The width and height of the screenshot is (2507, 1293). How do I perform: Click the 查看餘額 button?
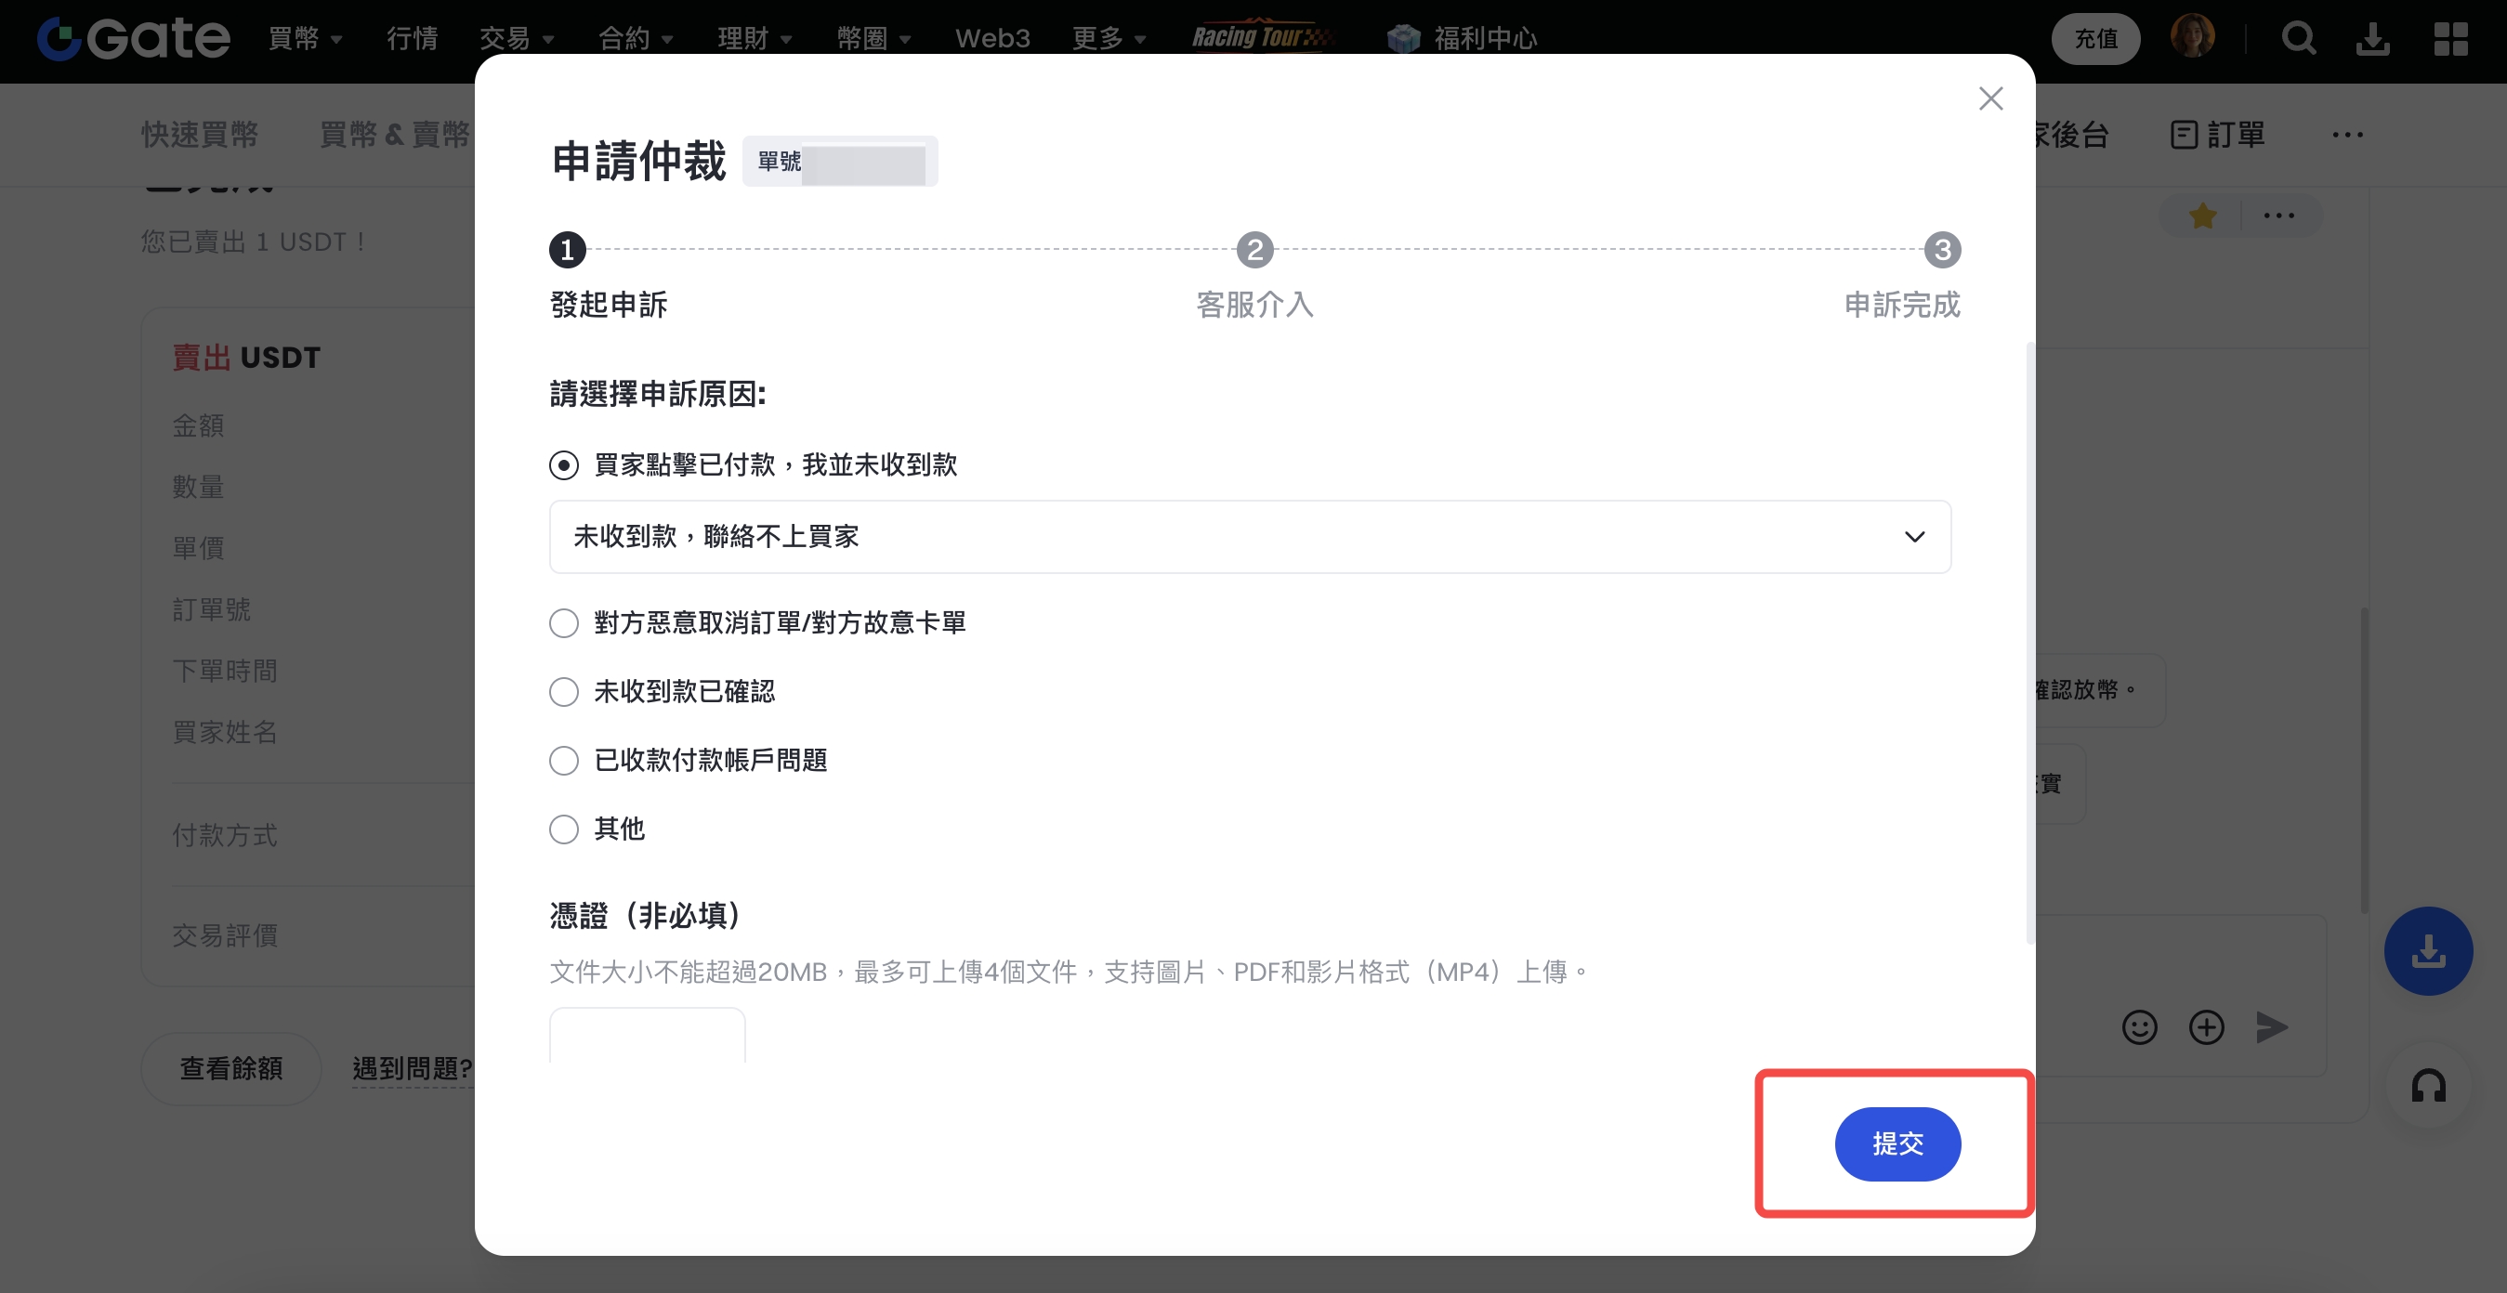(230, 1068)
